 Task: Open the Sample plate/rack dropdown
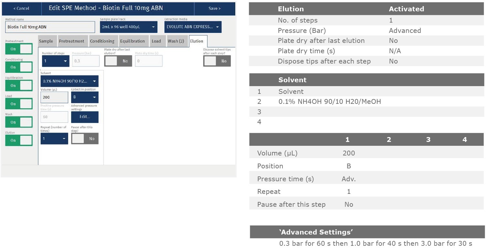129,27
